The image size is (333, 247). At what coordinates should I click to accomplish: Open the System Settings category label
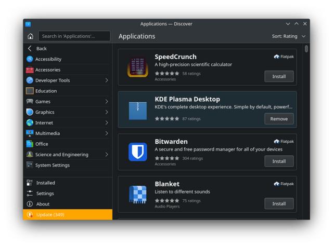[53, 165]
